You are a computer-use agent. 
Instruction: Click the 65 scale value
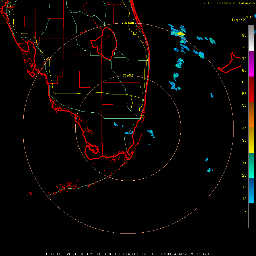pos(244,70)
